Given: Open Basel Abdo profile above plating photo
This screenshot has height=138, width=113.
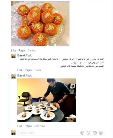Looking at the screenshot, I should click(x=25, y=76).
